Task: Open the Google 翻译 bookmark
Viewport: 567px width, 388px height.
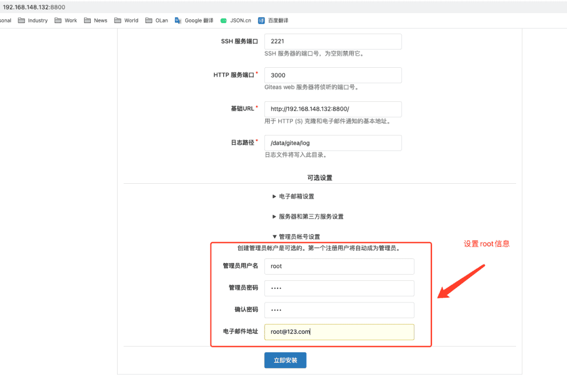Action: pyautogui.click(x=194, y=20)
